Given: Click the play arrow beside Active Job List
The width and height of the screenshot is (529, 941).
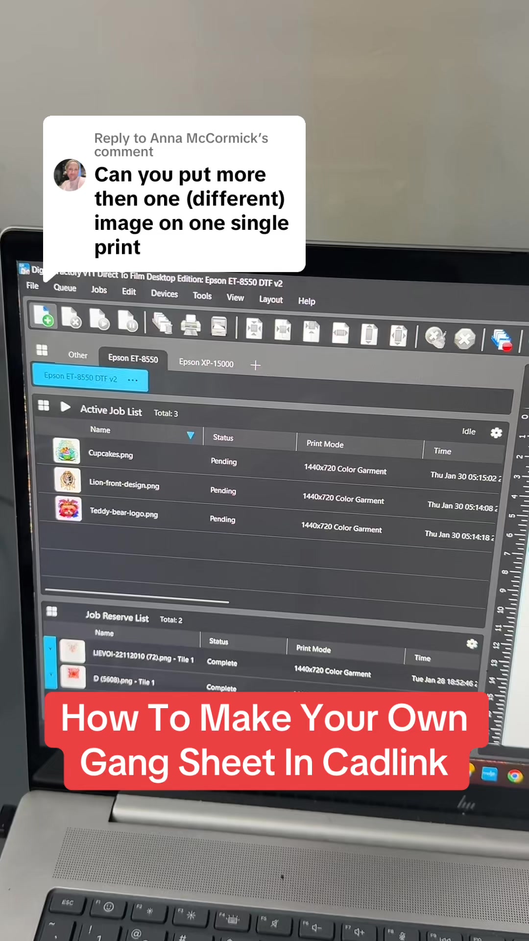Looking at the screenshot, I should [65, 407].
